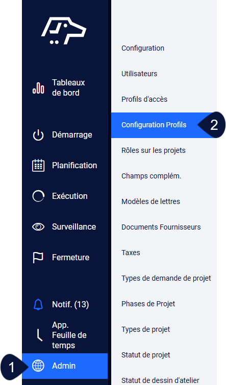Open Tableaux de bord bar-chart icon

click(38, 87)
